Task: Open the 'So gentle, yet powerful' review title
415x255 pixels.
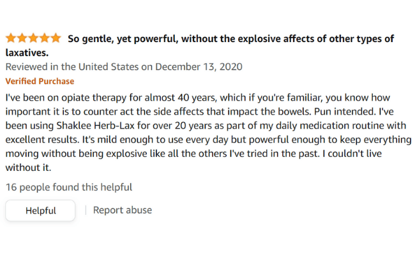Action: tap(200, 45)
